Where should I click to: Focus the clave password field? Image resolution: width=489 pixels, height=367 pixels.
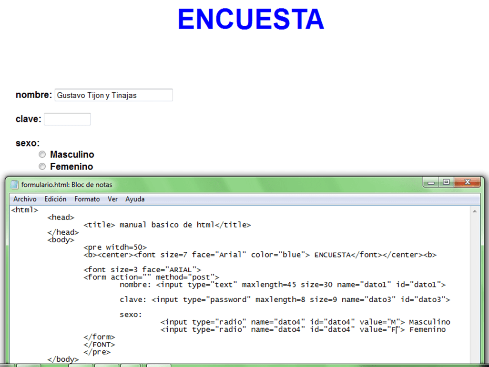coord(67,119)
